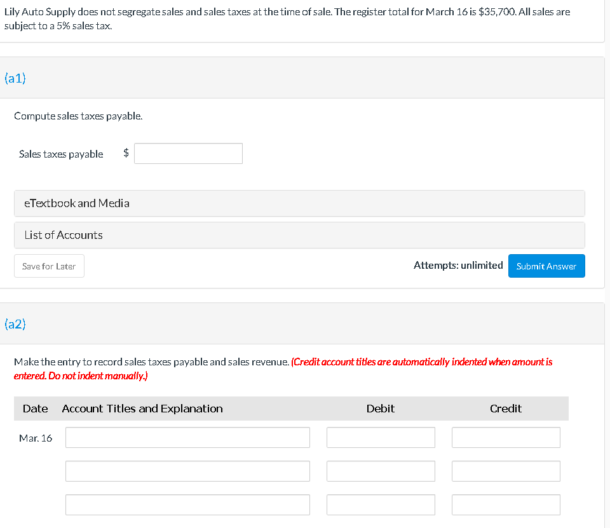Image resolution: width=610 pixels, height=528 pixels.
Task: Click the third Account Titles field
Action: pos(187,504)
